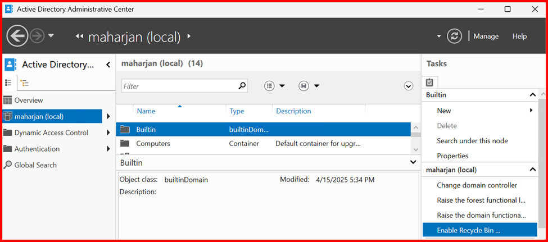548x242 pixels.
Task: Open the Overview page
Action: point(28,100)
